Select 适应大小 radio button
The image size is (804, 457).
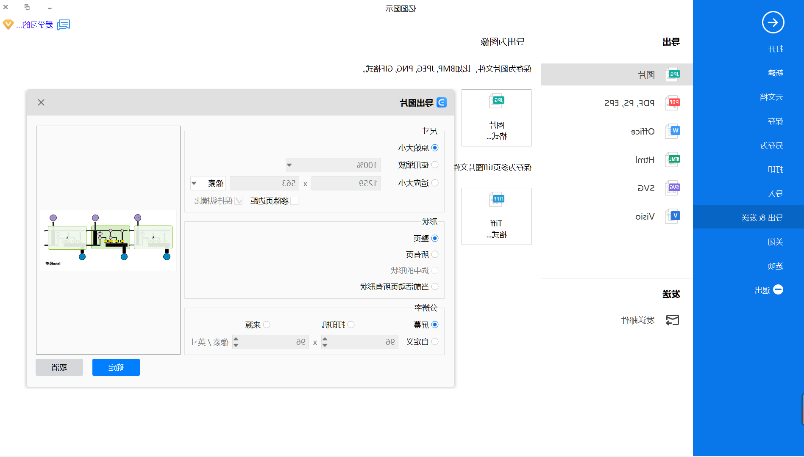435,183
